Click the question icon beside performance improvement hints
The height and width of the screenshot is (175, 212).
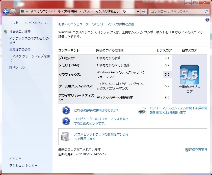tap(66, 121)
